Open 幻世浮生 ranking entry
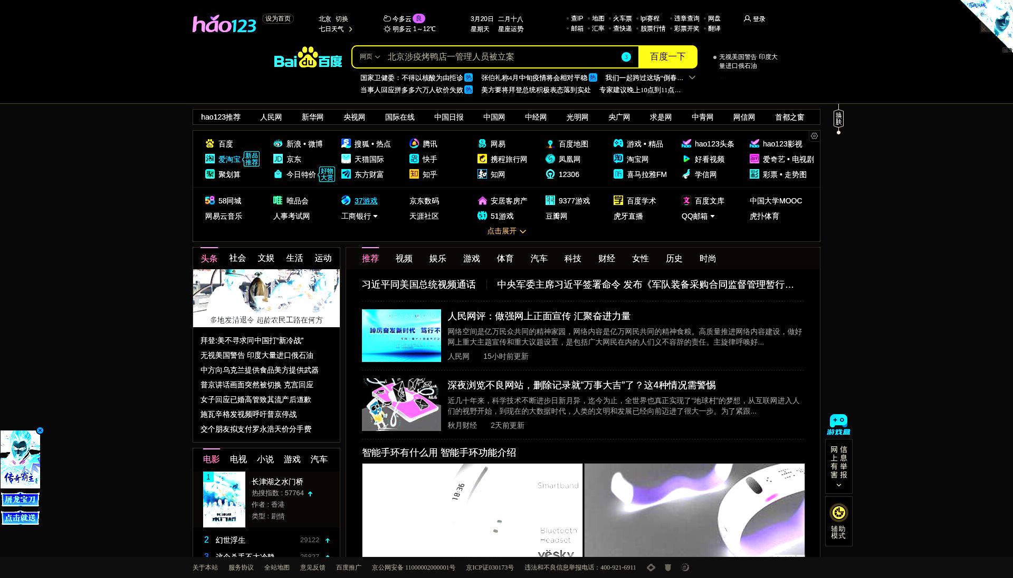The image size is (1013, 578). click(231, 540)
